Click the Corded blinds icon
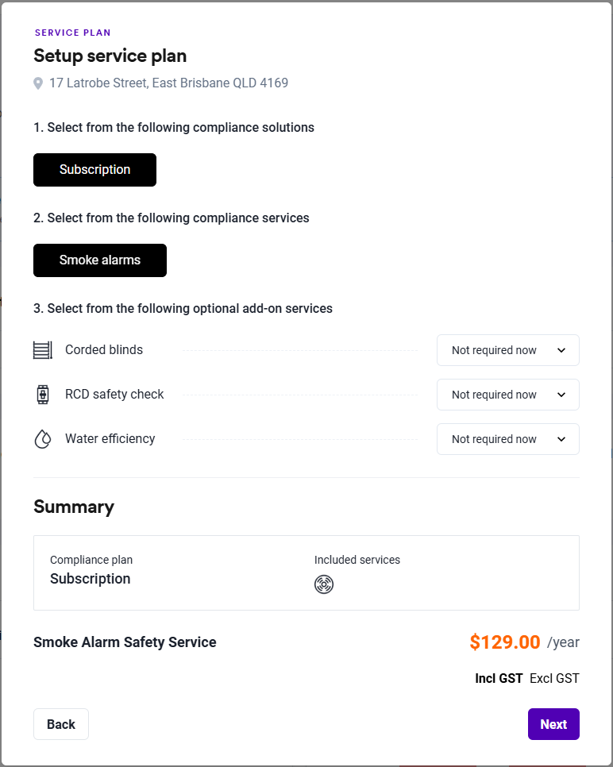 coord(42,350)
